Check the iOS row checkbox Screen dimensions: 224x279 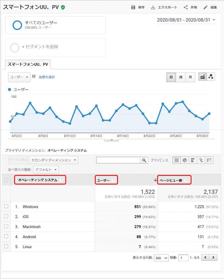click(6, 216)
